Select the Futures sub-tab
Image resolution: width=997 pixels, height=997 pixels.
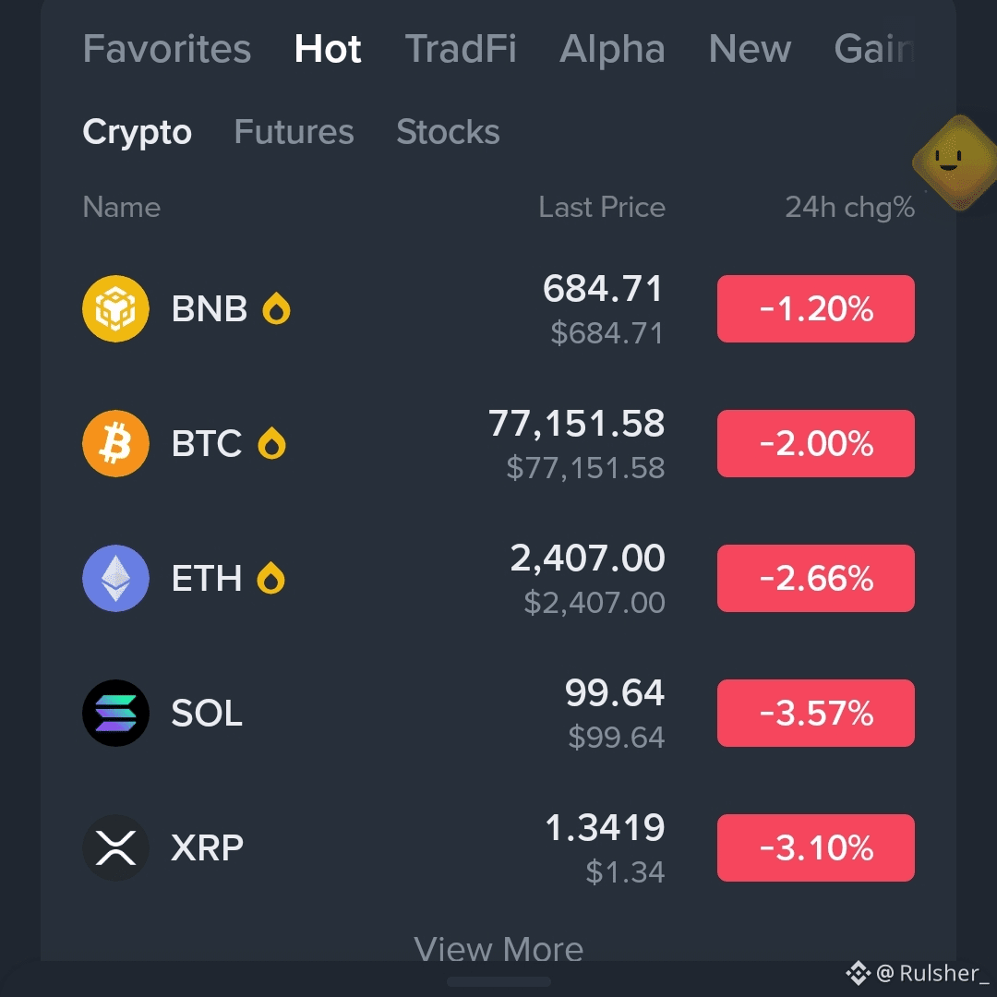coord(294,132)
